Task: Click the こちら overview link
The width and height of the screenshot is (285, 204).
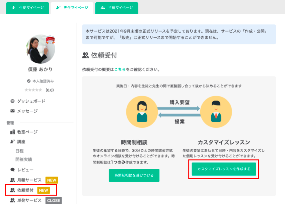Action: coord(120,69)
